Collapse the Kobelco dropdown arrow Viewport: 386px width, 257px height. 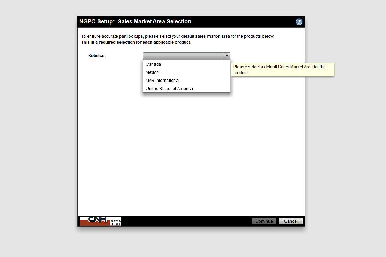tap(227, 56)
